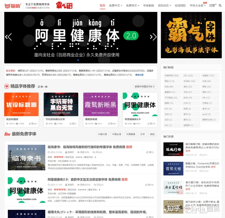Open the 宋体 (88) tag

[172, 87]
